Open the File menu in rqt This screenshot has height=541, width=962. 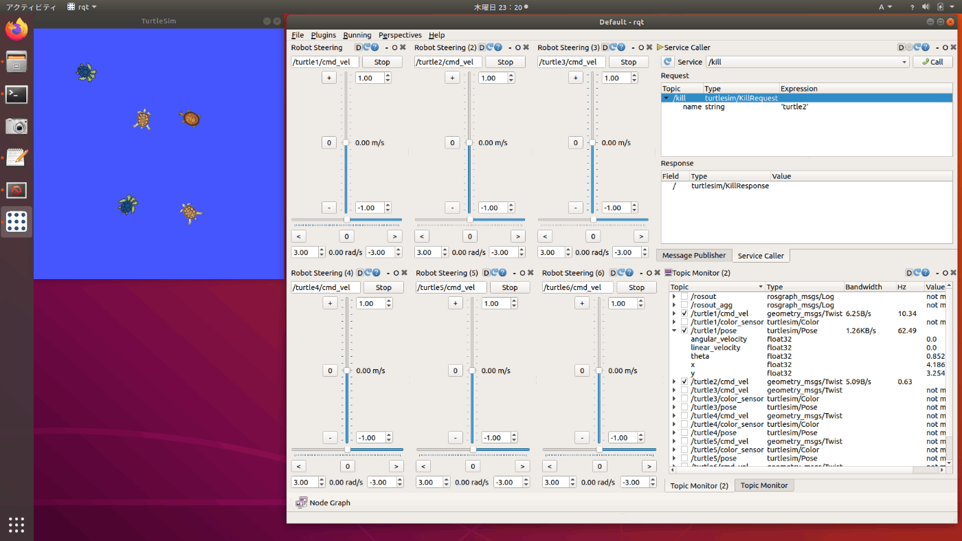coord(298,35)
